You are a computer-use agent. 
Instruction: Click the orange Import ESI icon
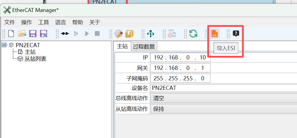215,33
